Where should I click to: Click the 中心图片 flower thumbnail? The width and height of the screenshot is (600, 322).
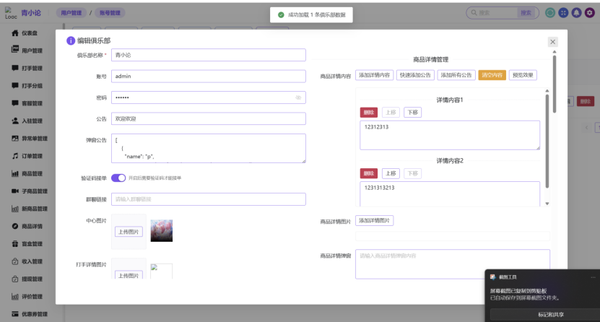pos(162,230)
